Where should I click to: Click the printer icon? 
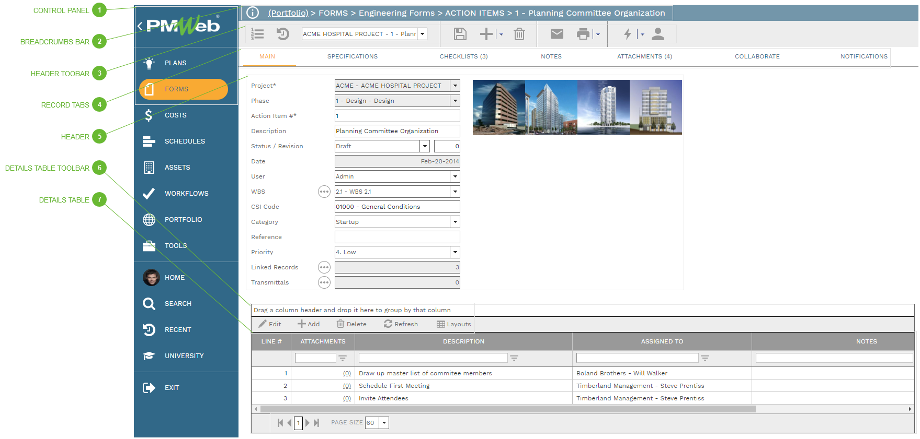click(583, 34)
